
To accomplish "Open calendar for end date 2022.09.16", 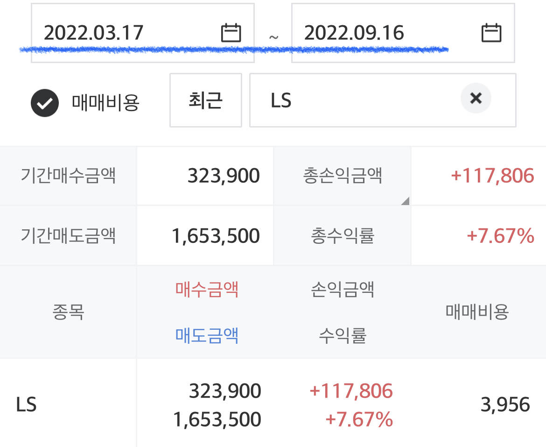I will pos(491,33).
